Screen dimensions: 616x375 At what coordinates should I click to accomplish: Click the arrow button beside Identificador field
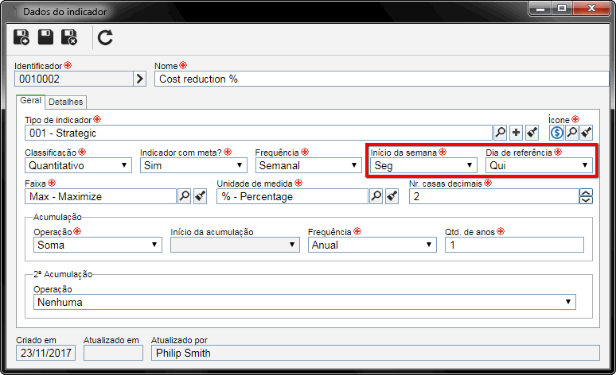click(140, 79)
